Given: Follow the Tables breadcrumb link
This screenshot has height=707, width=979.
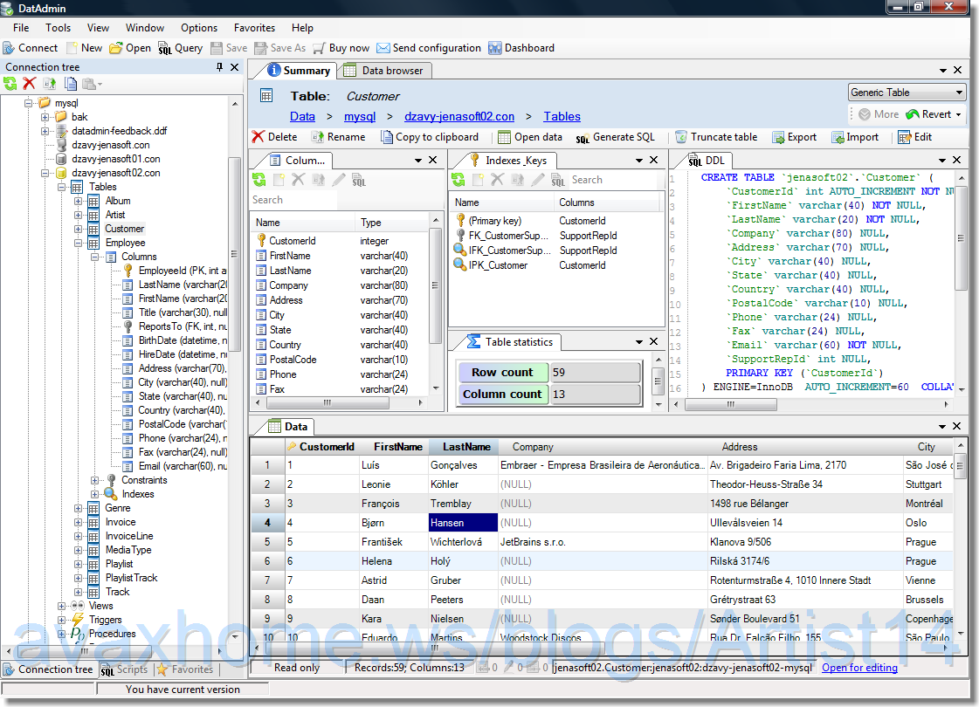Looking at the screenshot, I should [x=562, y=116].
